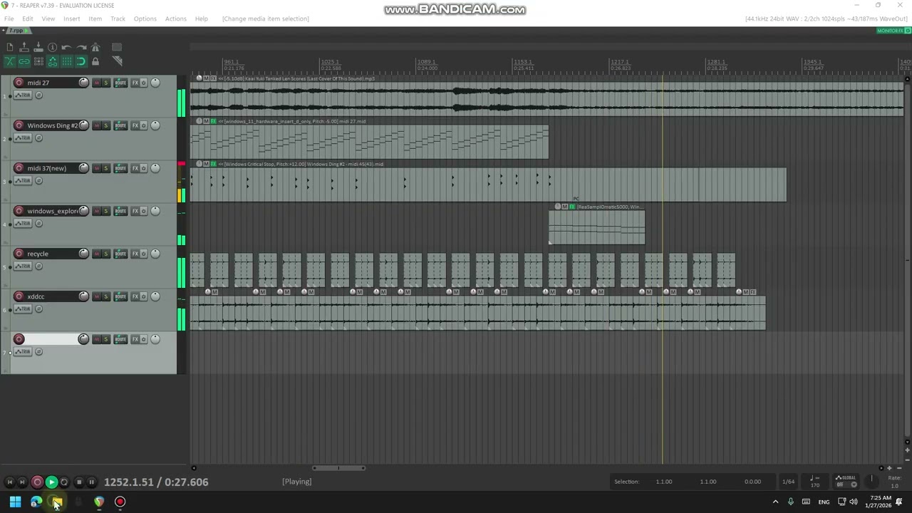Toggle the metronome icon
Viewport: 912px width, 513px height.
(95, 48)
